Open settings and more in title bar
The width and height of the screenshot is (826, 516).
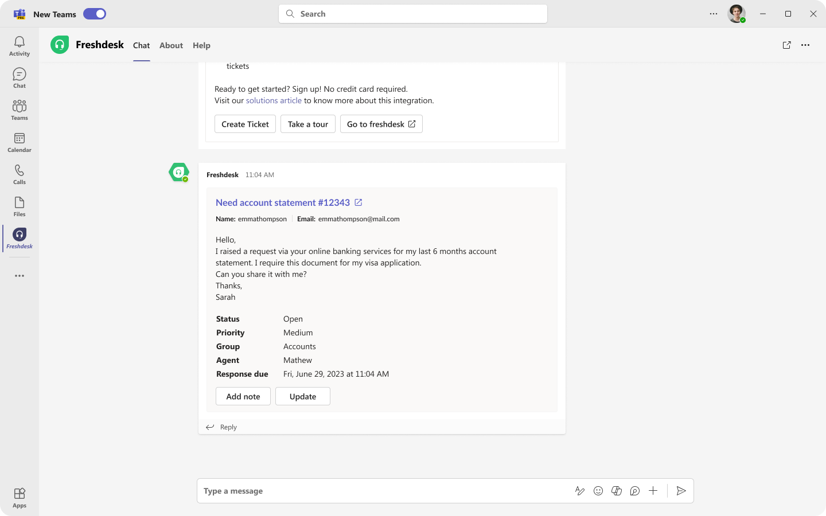pos(714,14)
